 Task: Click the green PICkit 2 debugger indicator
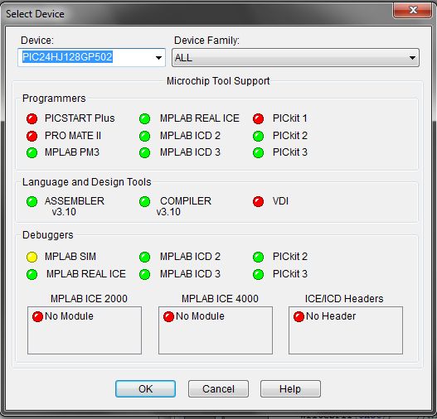point(259,257)
